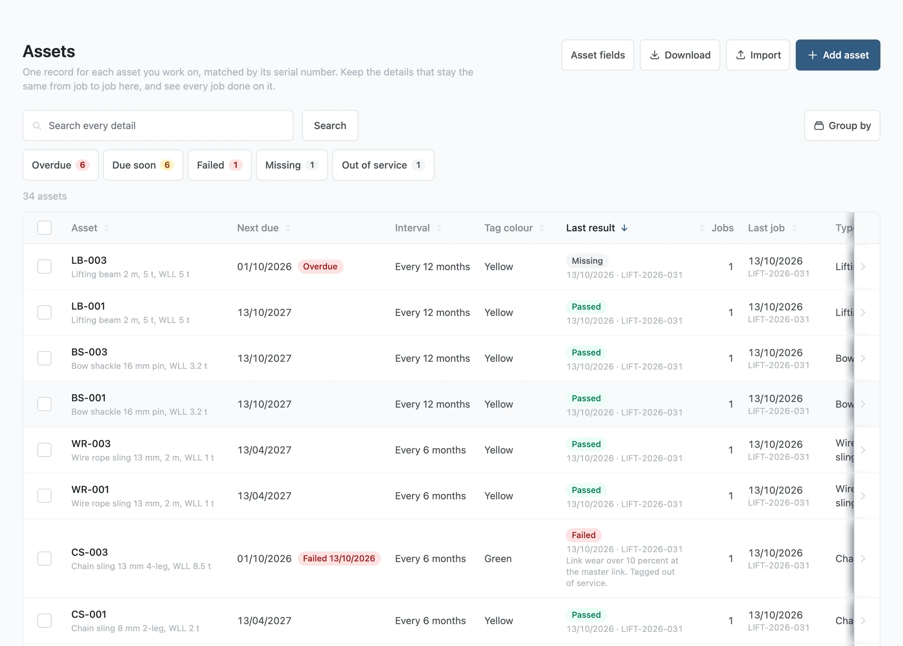Filter by the Missing tab

click(292, 165)
